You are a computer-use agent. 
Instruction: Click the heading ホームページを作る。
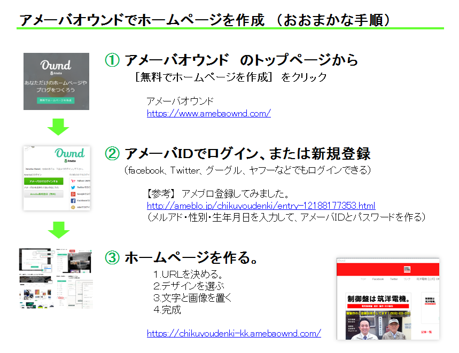click(x=191, y=257)
